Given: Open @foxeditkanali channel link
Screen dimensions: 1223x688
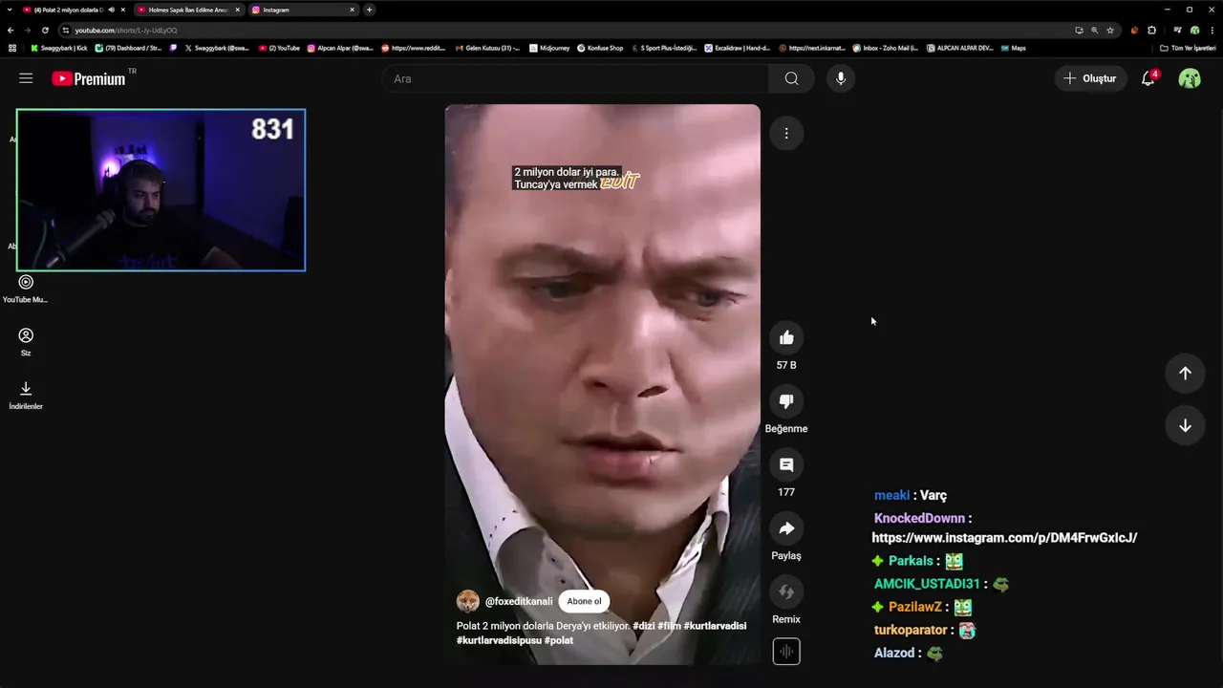Looking at the screenshot, I should [x=519, y=601].
